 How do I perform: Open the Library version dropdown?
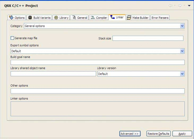pos(182,74)
